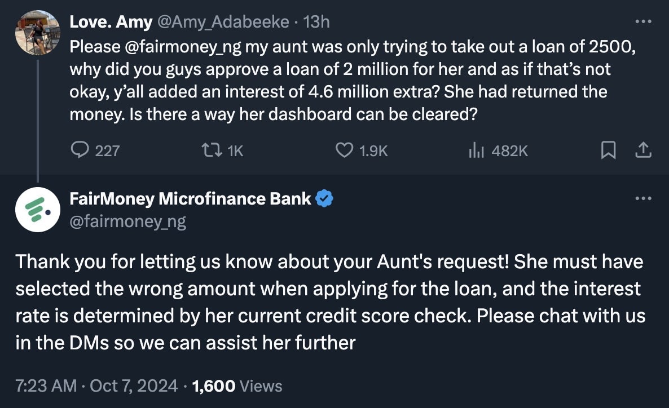Click the 13h timestamp on Amy's tweet
This screenshot has width=669, height=408.
(x=316, y=22)
